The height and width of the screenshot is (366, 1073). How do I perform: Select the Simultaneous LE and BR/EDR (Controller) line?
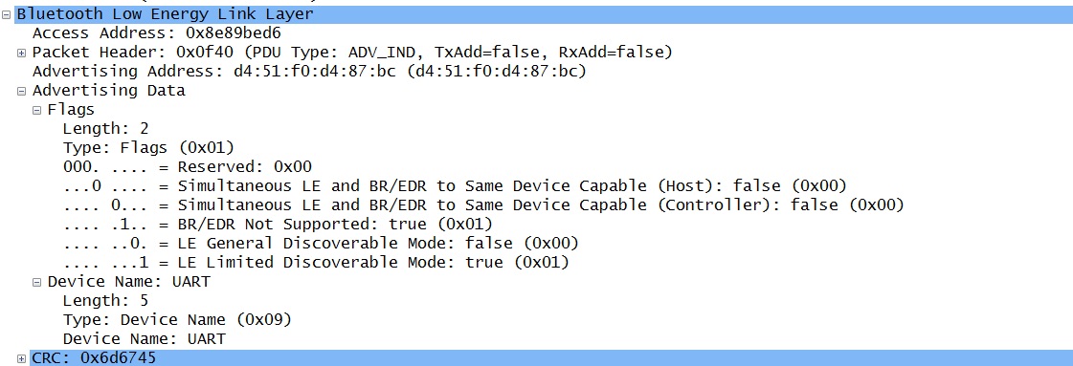[483, 205]
